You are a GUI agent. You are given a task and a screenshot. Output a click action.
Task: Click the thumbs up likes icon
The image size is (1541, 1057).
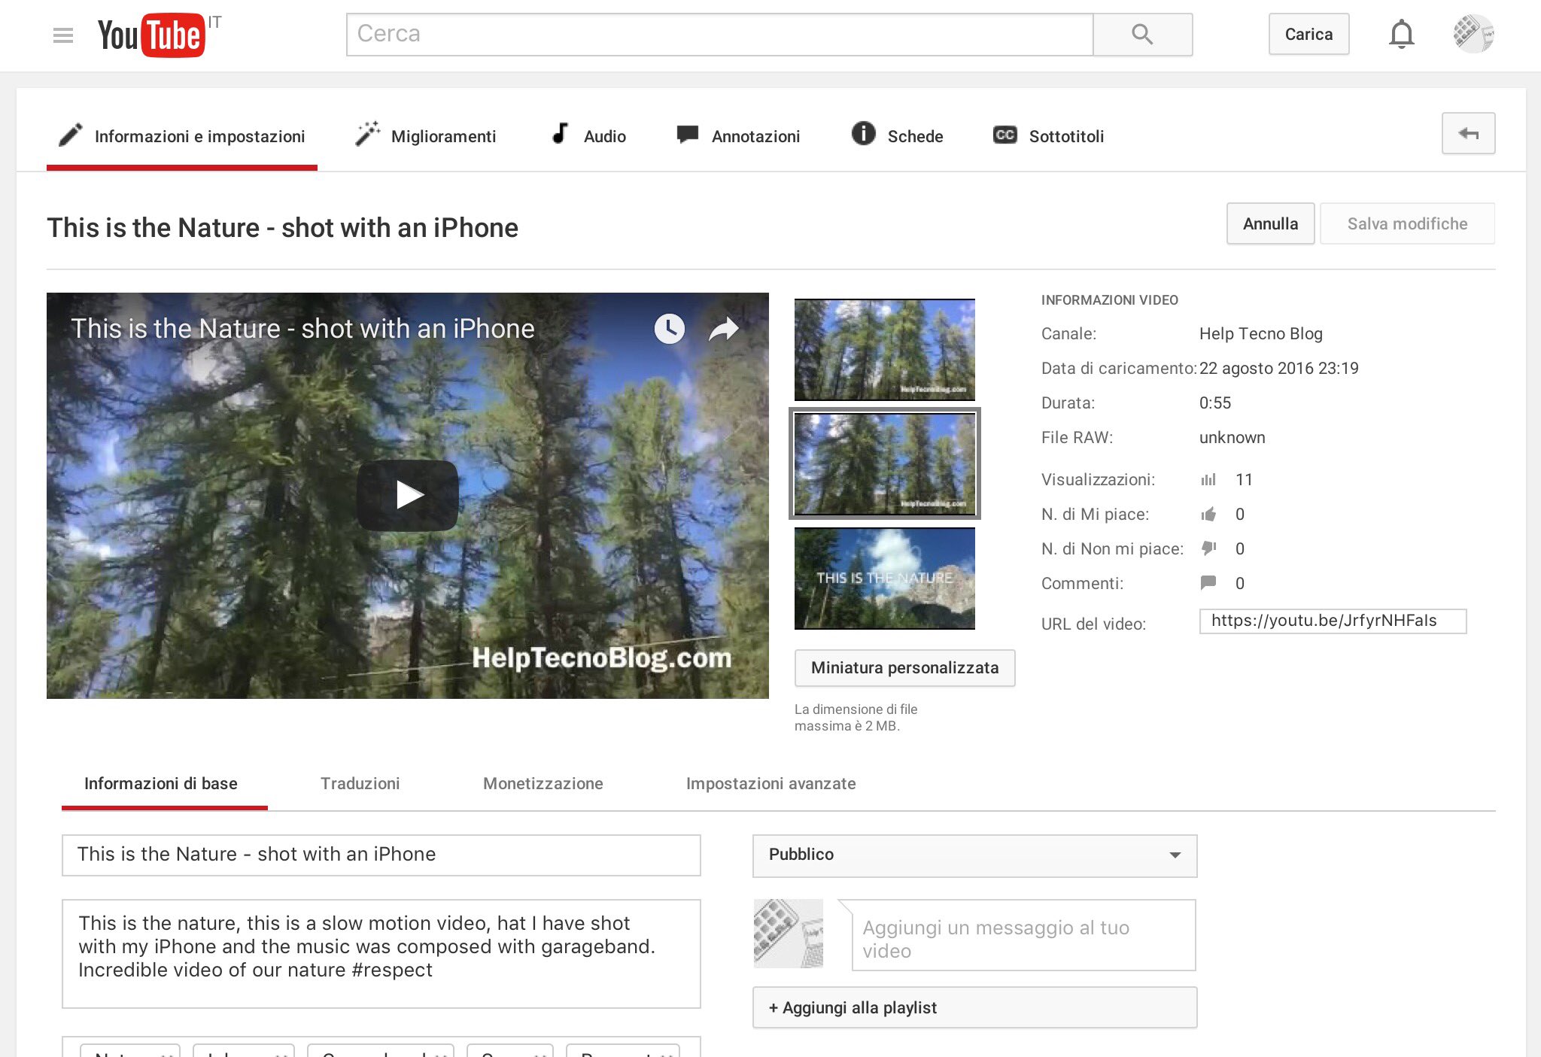click(1208, 514)
